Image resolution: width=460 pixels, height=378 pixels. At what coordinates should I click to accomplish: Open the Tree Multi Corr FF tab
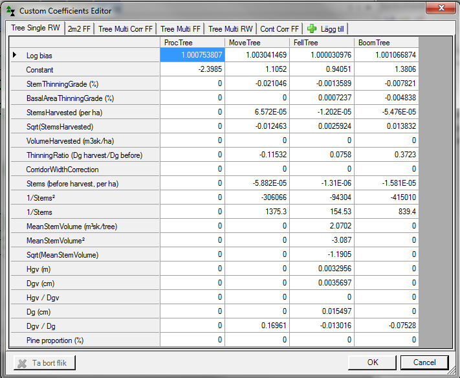pos(126,28)
